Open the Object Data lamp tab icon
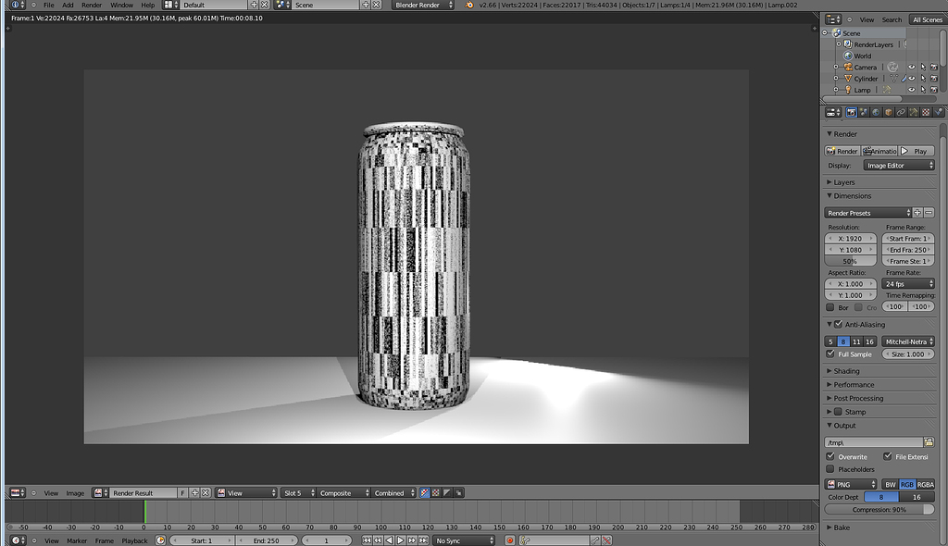Viewport: 948px width, 546px height. click(914, 113)
